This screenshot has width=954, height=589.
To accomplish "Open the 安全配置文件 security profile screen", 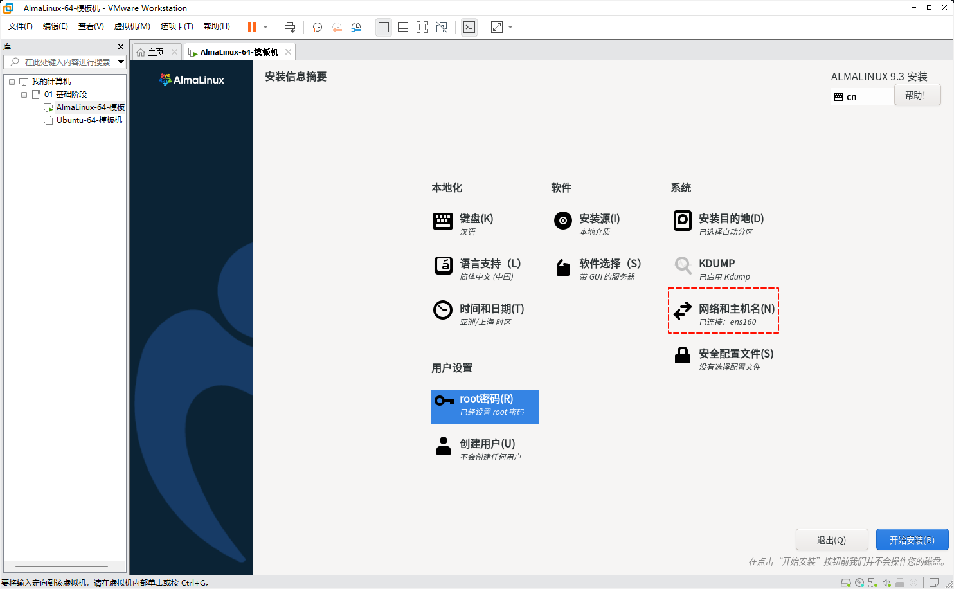I will (x=736, y=354).
